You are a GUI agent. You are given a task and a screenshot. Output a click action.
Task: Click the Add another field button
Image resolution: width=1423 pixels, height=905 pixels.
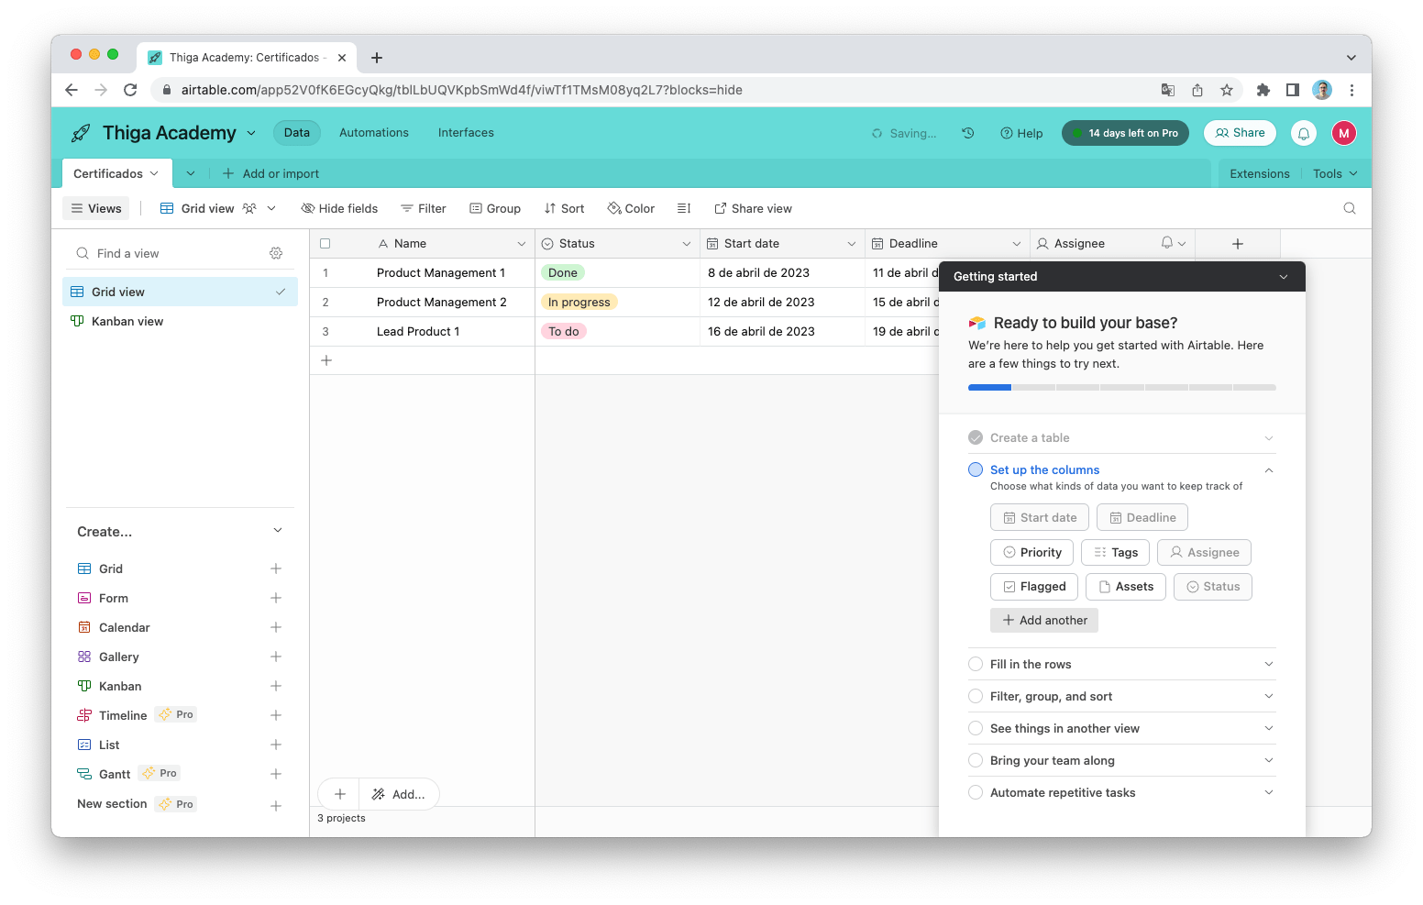tap(1043, 620)
